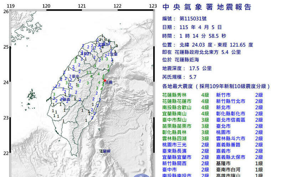The width and height of the screenshot is (285, 177).
Task: Click latitude label 23 on map left
Action: pos(6,118)
